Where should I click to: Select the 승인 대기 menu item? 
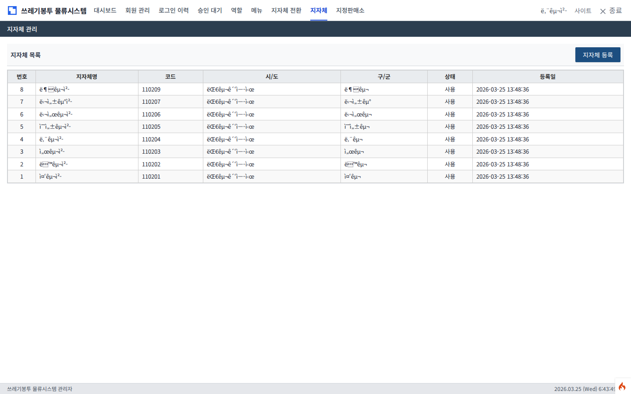209,11
